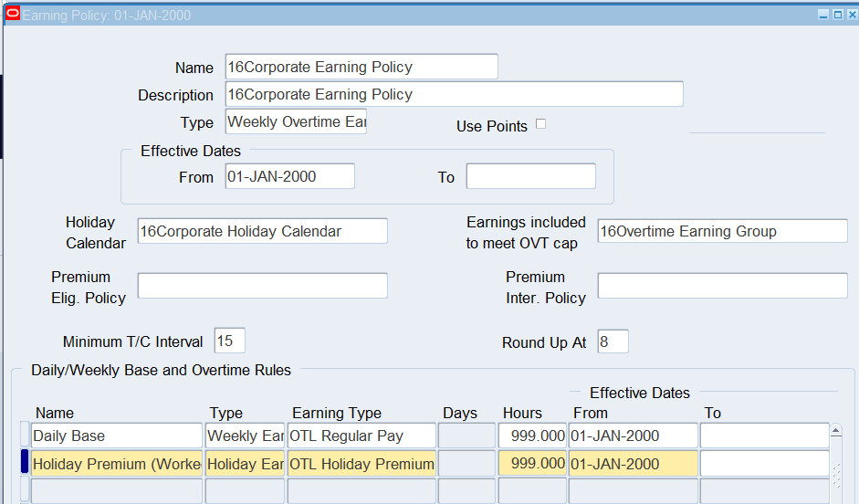Select the OTL Regular Pay earning type cell
This screenshot has height=504, width=859.
tap(361, 436)
